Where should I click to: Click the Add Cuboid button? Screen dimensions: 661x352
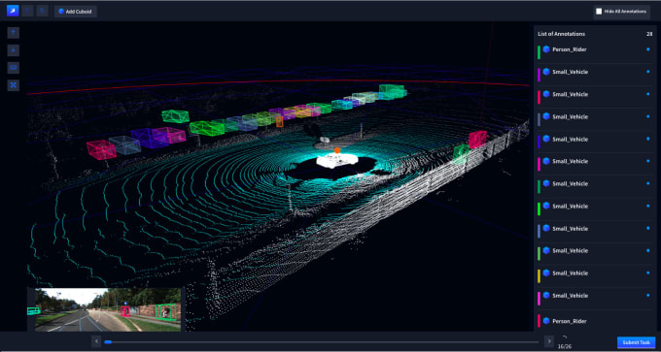pyautogui.click(x=76, y=12)
